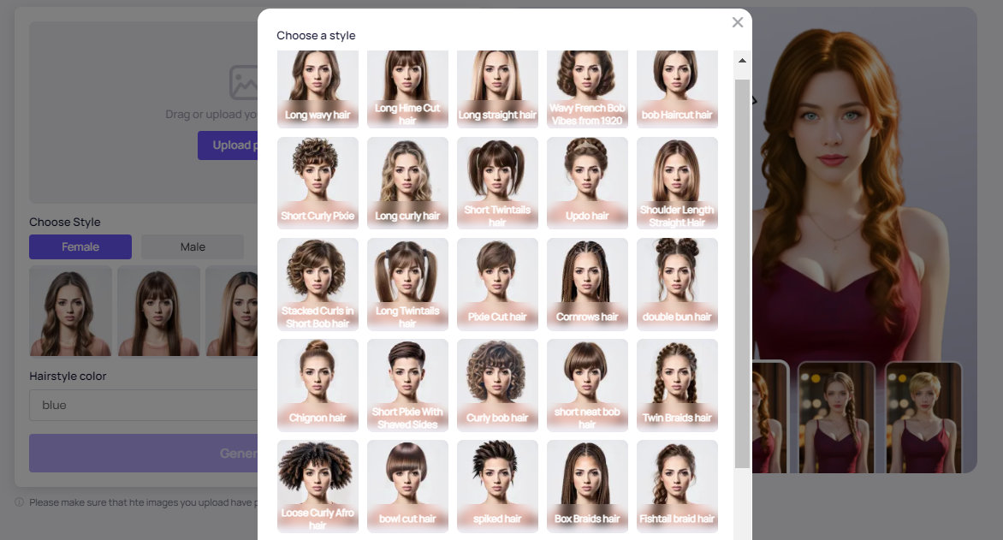Choose the double bun hair style

[x=677, y=283]
